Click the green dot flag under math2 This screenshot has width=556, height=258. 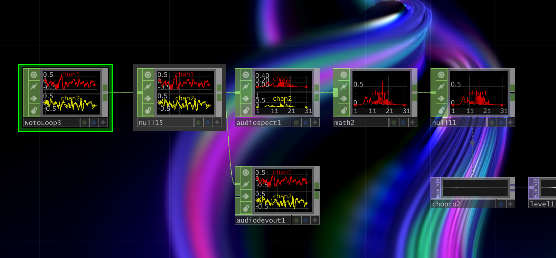tap(394, 122)
